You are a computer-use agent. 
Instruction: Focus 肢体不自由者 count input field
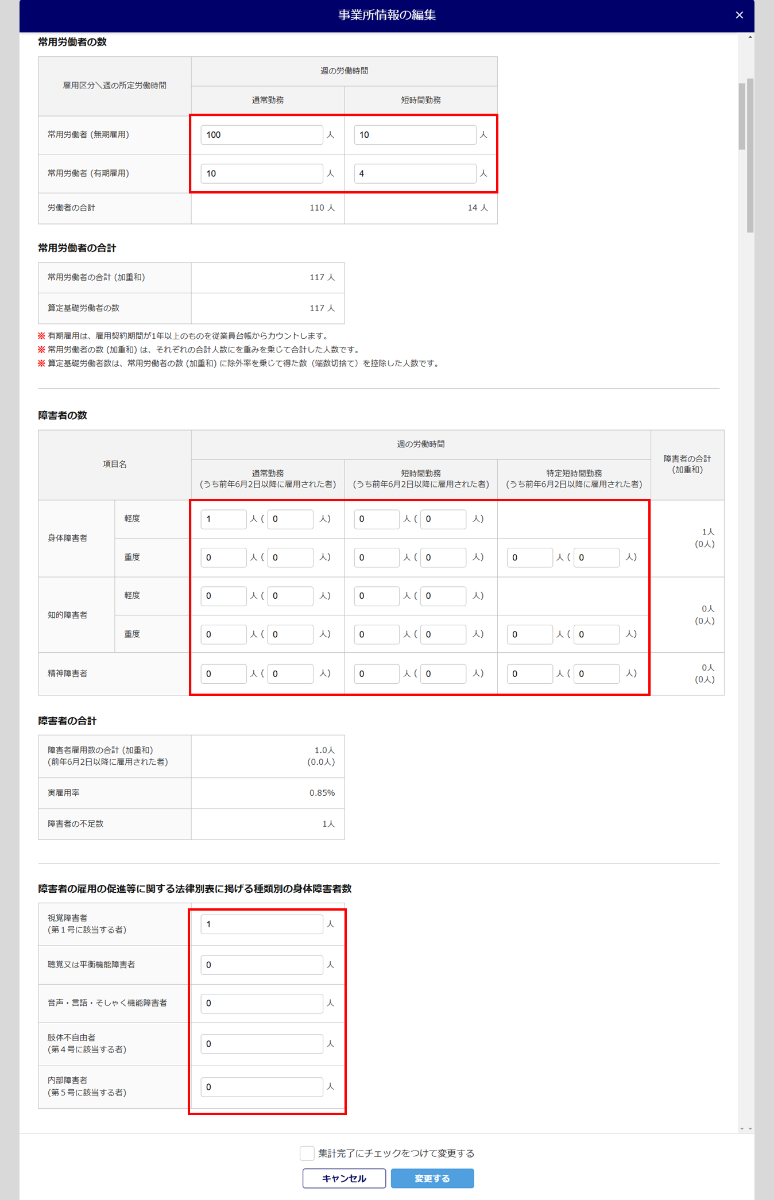tap(262, 1044)
